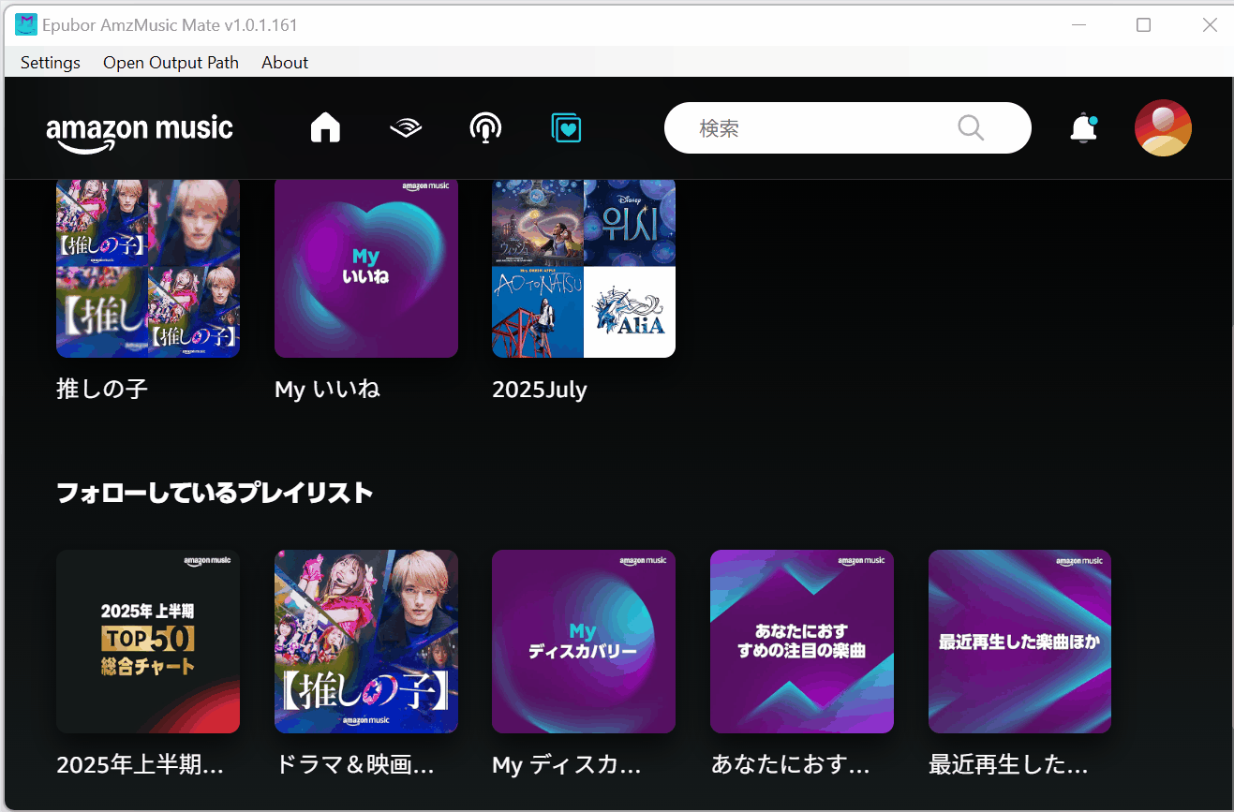Open the user profile avatar
The width and height of the screenshot is (1234, 812).
[x=1163, y=127]
